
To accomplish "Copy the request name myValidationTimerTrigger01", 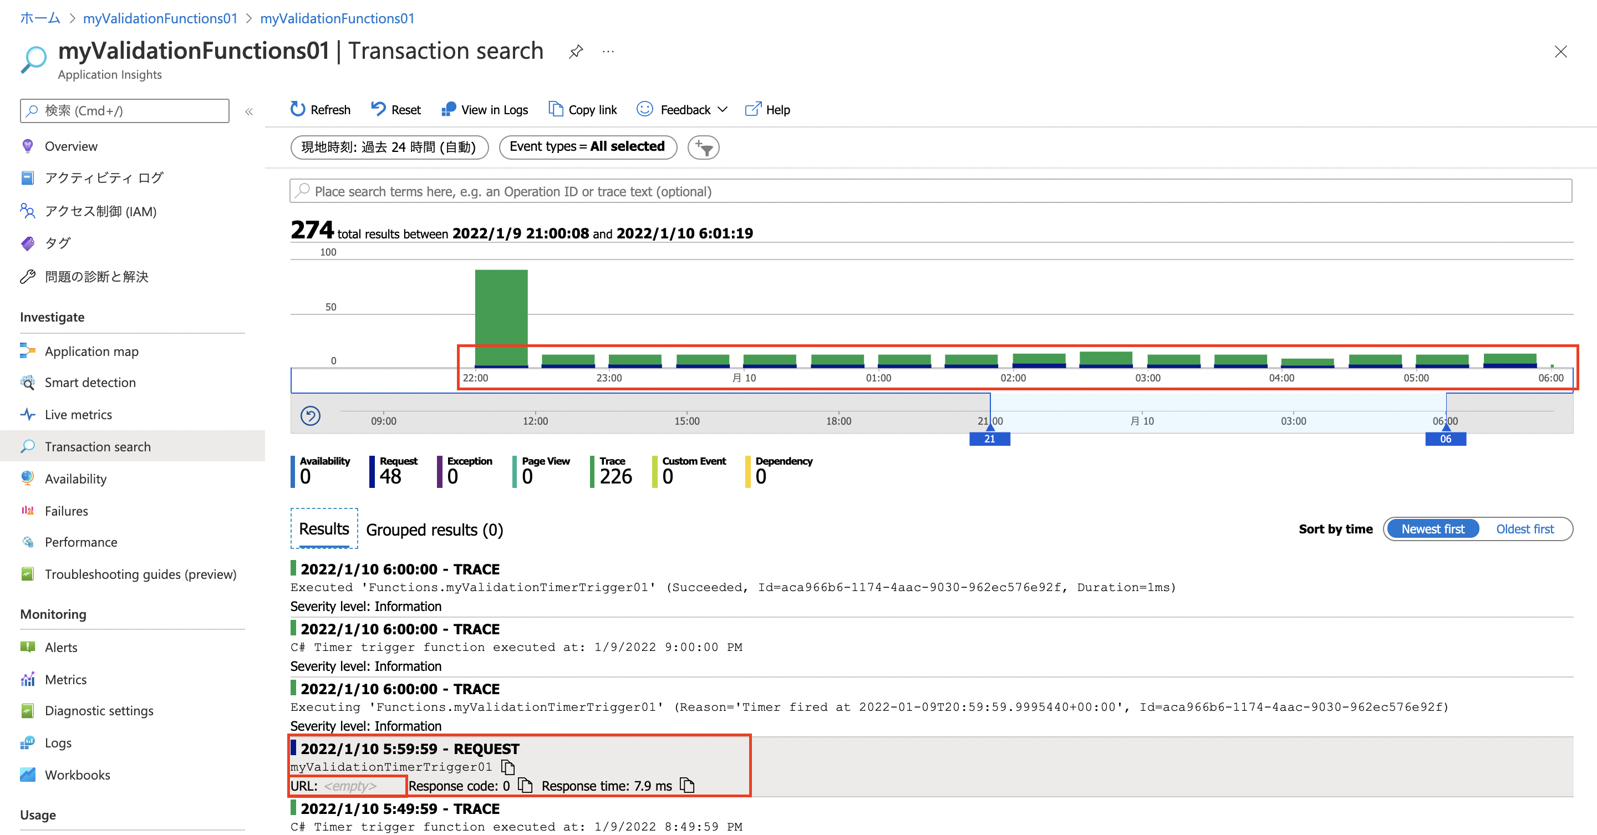I will click(508, 767).
